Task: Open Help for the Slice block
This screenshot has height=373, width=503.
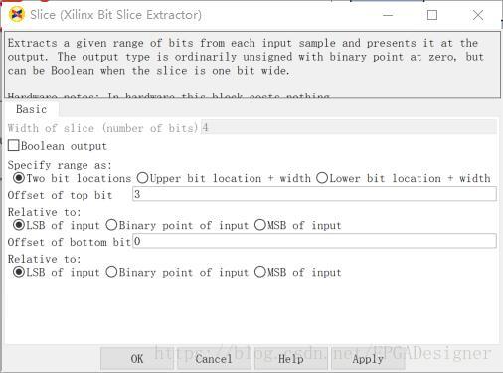Action: pyautogui.click(x=291, y=359)
